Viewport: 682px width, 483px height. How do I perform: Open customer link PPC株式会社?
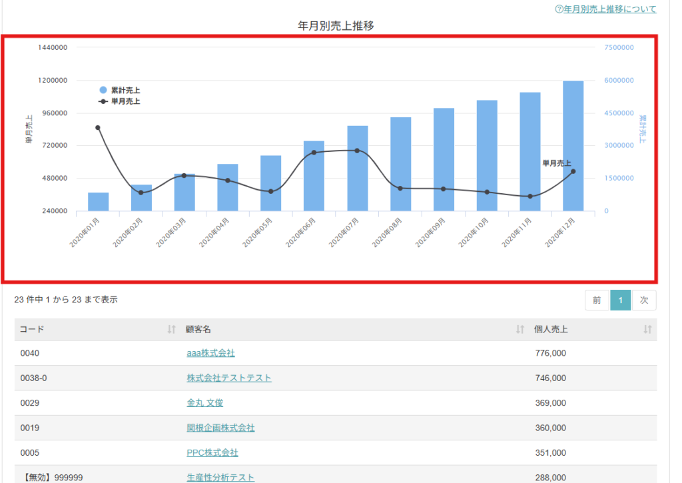click(212, 452)
